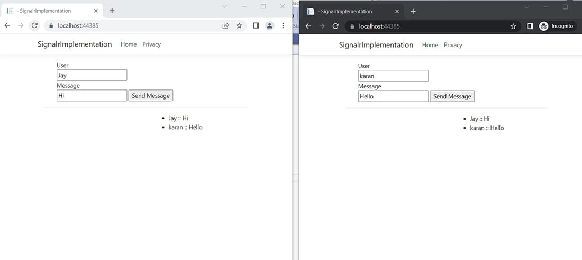Screen dimensions: 582x260
Task: Focus User field containing Jay
Action: click(x=92, y=75)
